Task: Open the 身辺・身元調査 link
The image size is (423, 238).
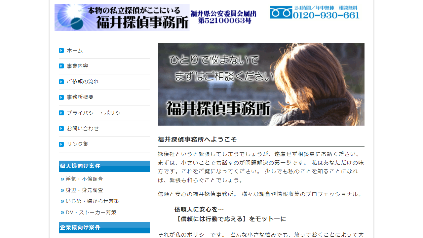Action: [85, 190]
